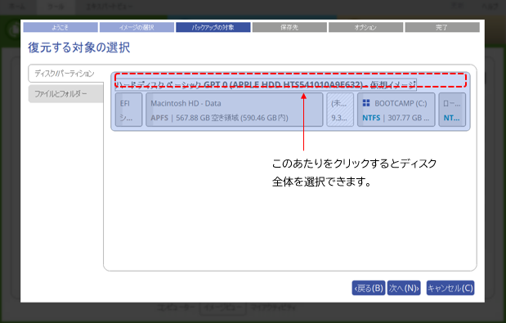506x323 pixels.
Task: Select the unallocated 9.3 GB partition block
Action: (340, 110)
